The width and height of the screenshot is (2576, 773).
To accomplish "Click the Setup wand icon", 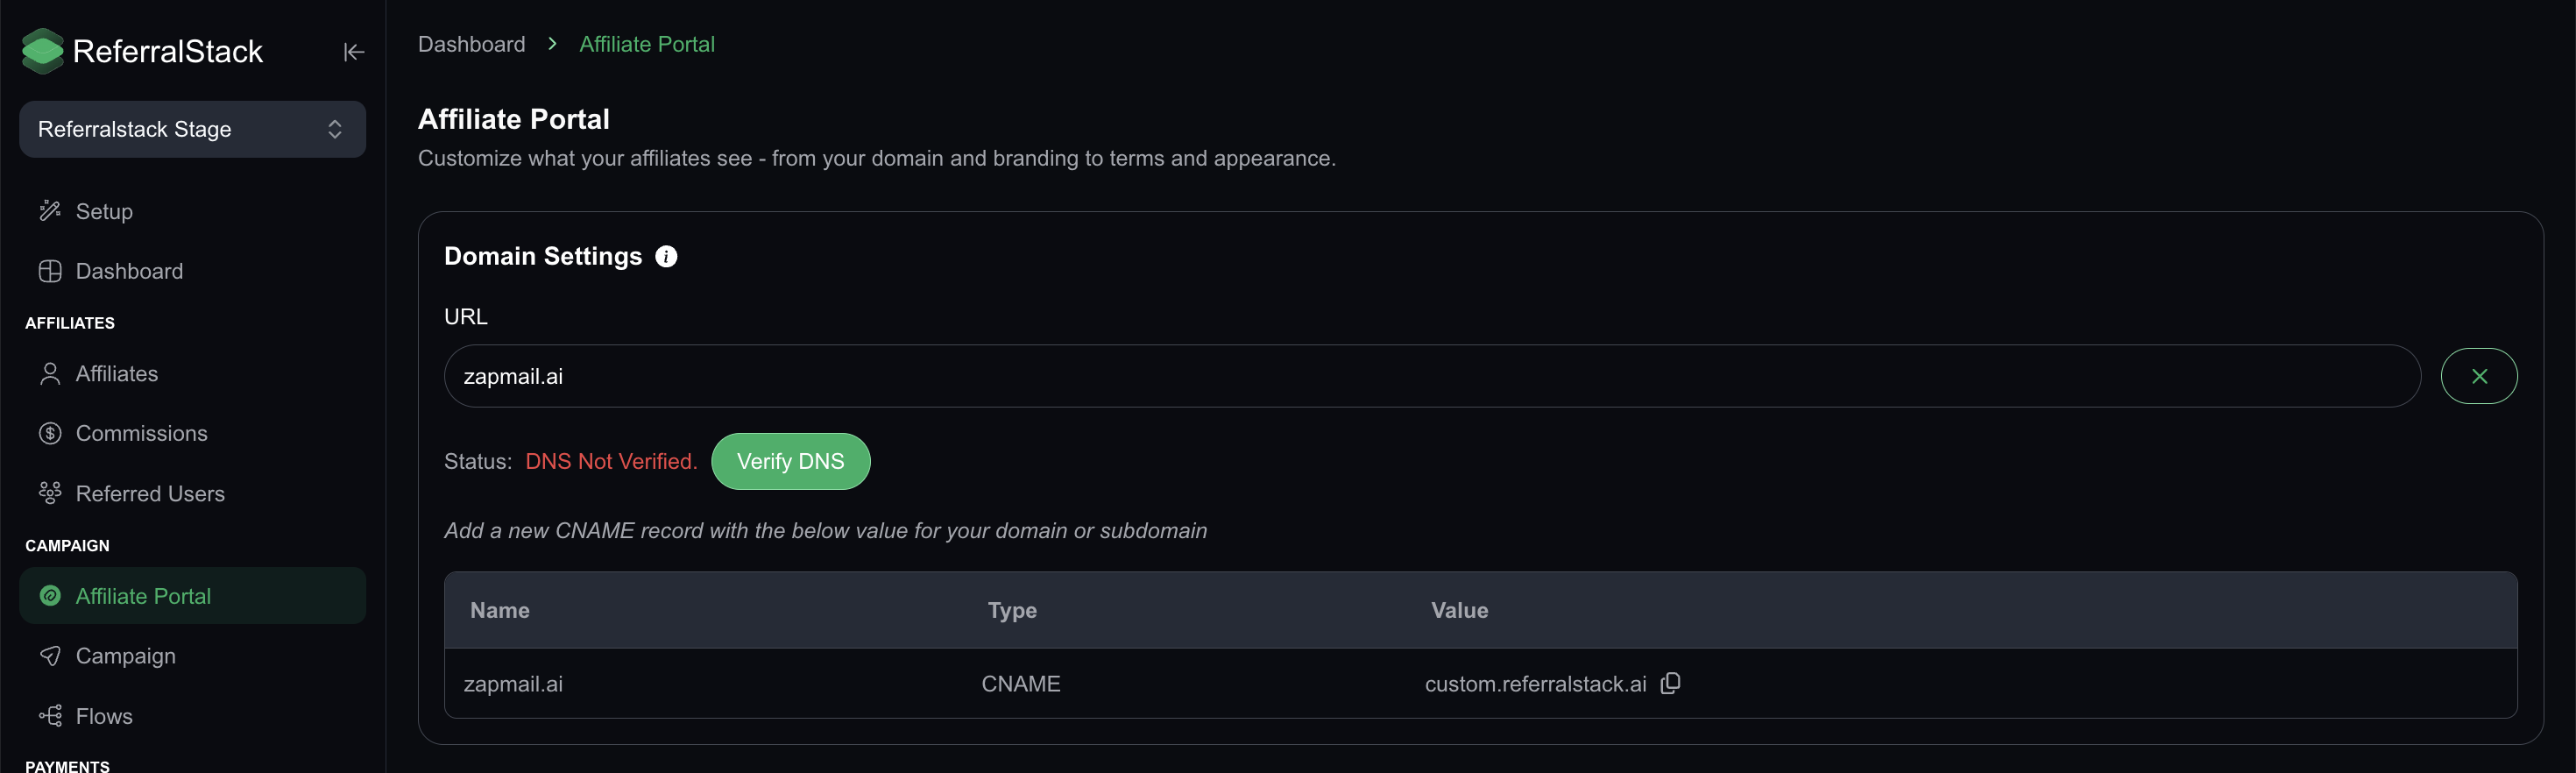I will click(x=50, y=211).
